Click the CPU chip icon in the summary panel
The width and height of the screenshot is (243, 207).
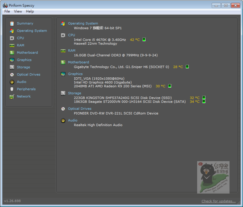[63, 35]
